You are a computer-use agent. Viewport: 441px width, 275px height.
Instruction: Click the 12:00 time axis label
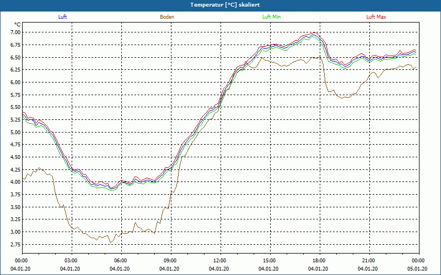219,261
